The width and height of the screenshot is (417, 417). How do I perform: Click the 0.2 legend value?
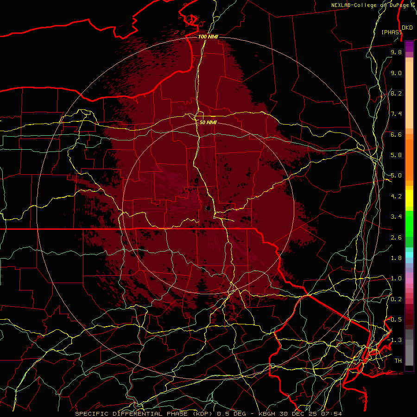click(396, 299)
